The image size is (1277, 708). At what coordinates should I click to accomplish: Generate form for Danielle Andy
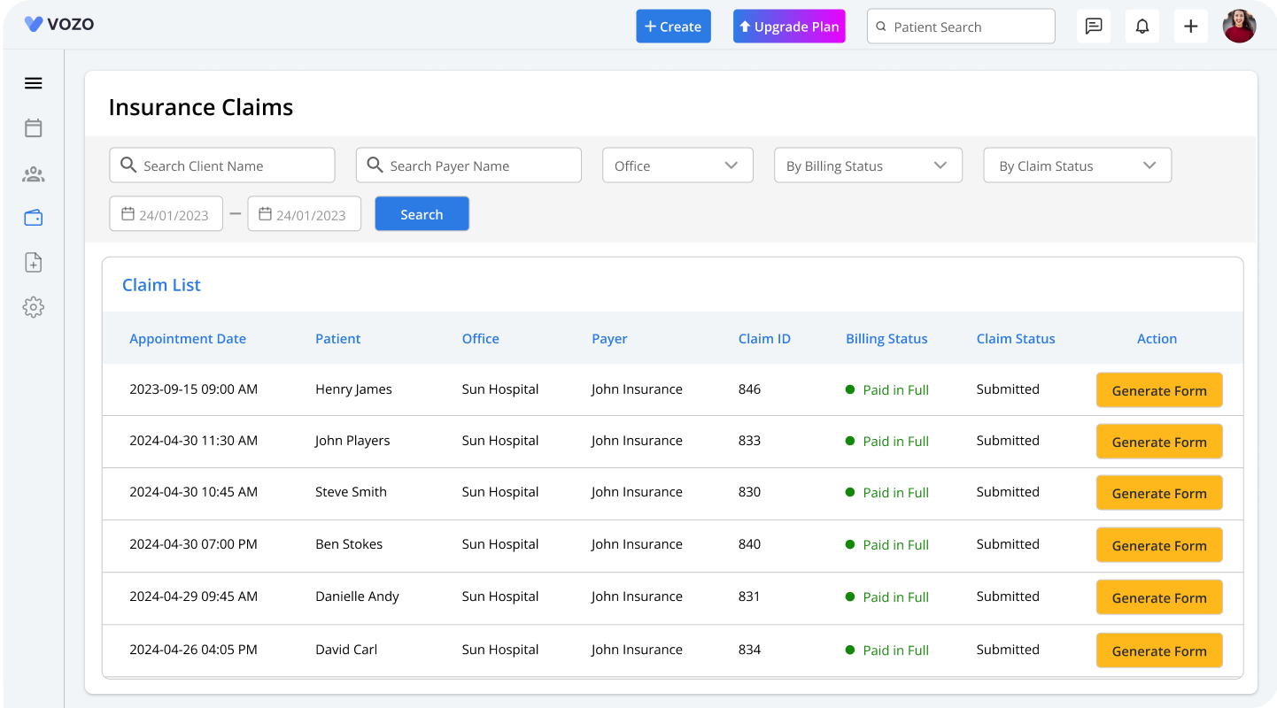[x=1159, y=597]
